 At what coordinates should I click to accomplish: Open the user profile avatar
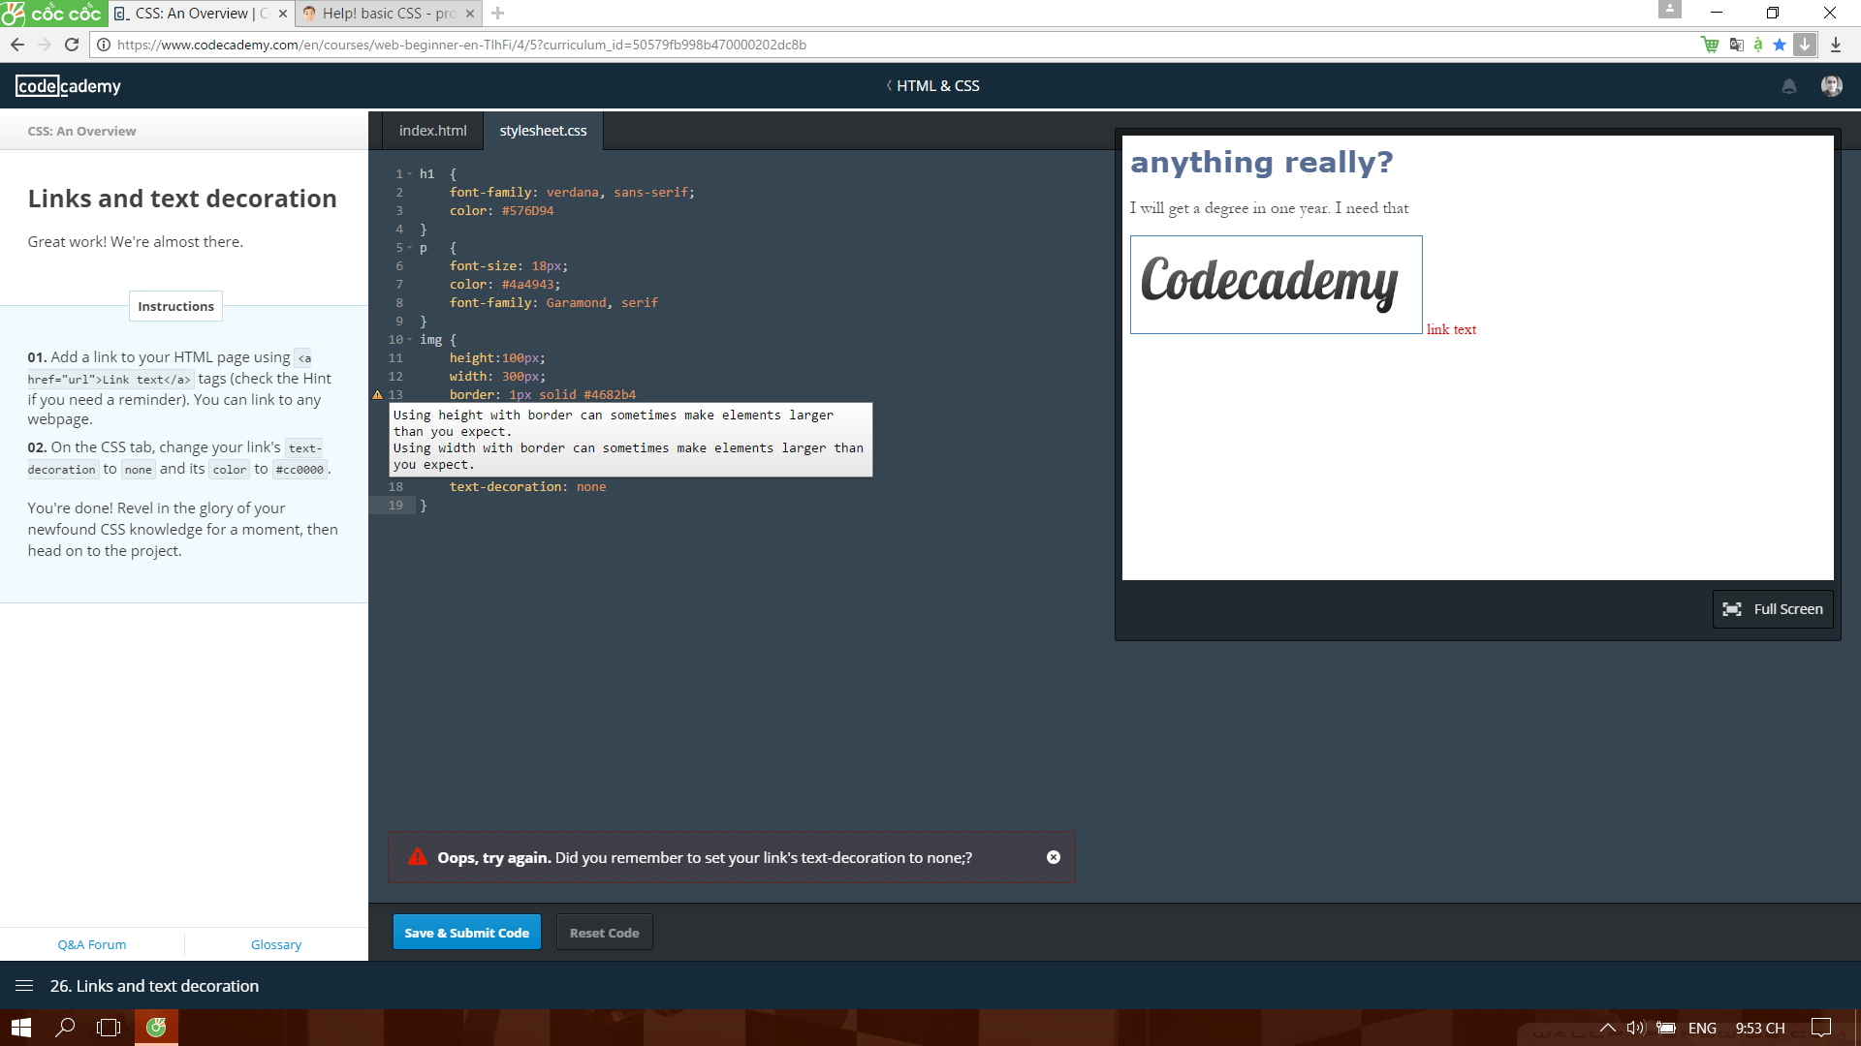(x=1831, y=86)
